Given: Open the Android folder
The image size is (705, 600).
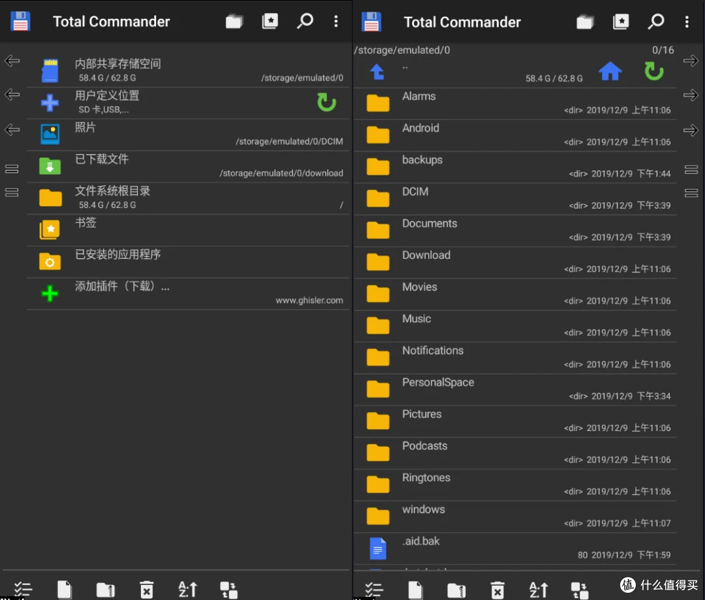Looking at the screenshot, I should [x=515, y=136].
